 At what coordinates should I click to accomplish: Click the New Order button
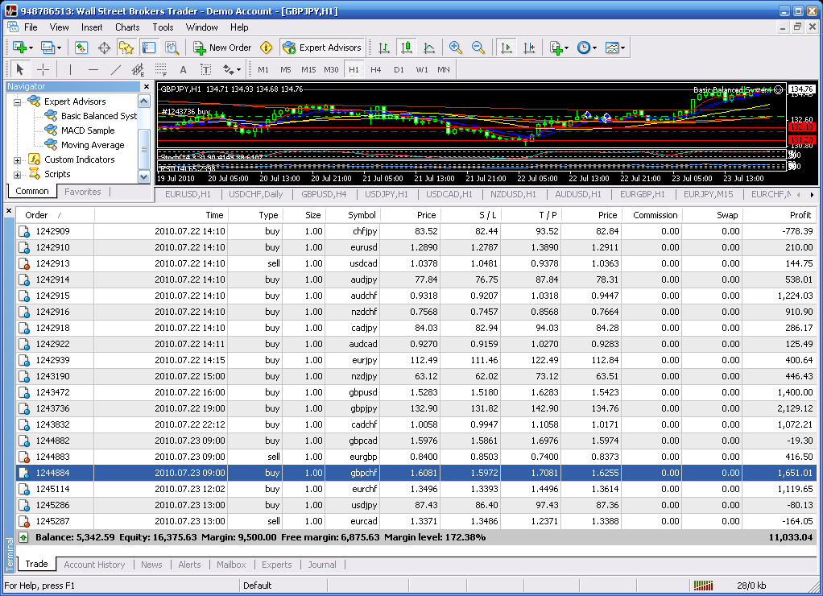[x=222, y=48]
